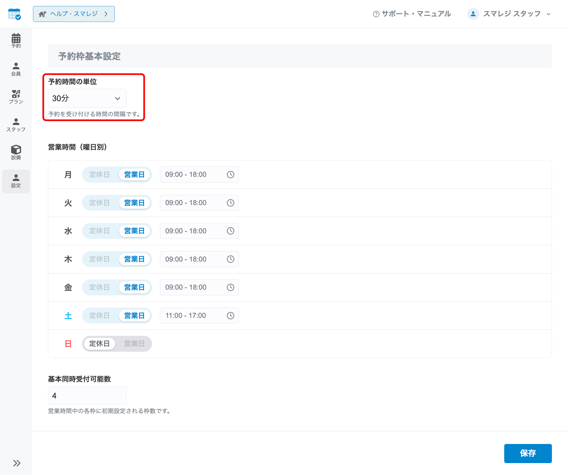Switch Sunday to 営業日
The image size is (568, 475).
[134, 344]
